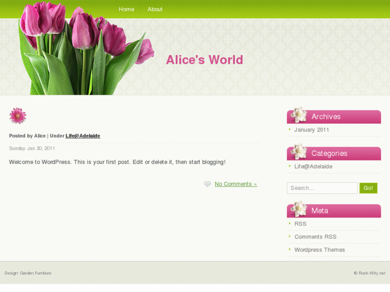Image resolution: width=390 pixels, height=292 pixels.
Task: Click the green arrow bullet beside Wordpress Themes
Action: tap(290, 249)
